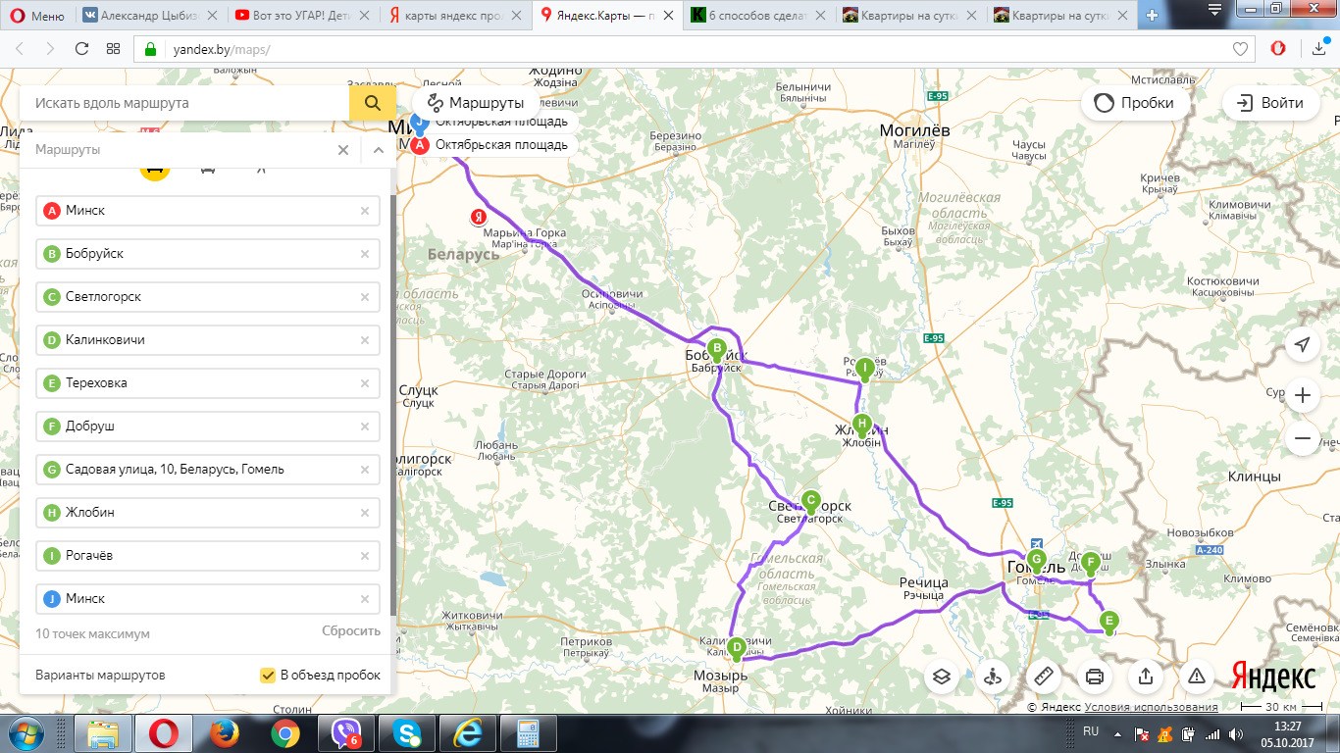This screenshot has height=753, width=1340.
Task: Edit waypoint G Садовая улица, 10 field
Action: (x=208, y=470)
